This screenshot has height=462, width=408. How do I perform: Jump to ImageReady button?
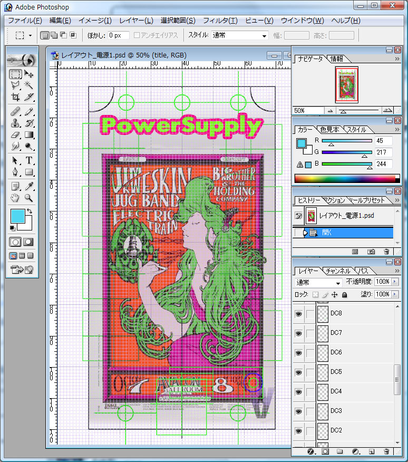[22, 269]
